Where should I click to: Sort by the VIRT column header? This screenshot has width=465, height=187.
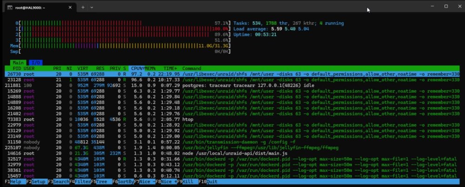(x=83, y=68)
